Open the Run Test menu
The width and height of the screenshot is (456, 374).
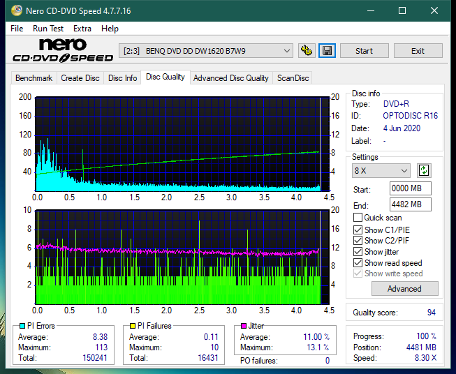pos(48,29)
